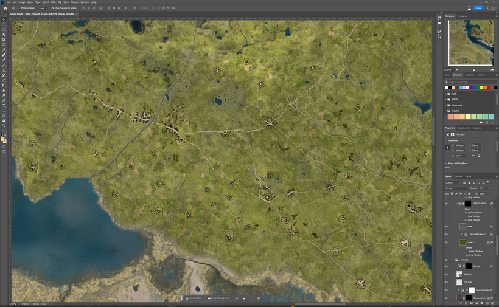Click the Navigator zoom slider
499x307 pixels.
[x=474, y=69]
